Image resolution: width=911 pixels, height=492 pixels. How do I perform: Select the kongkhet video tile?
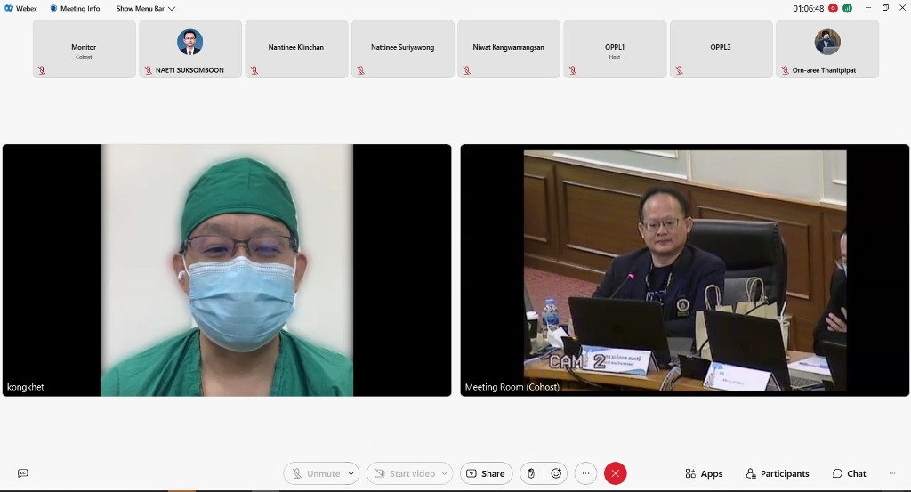(227, 270)
